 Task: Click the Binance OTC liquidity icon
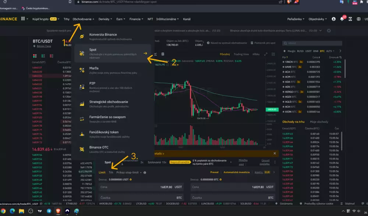(x=82, y=148)
